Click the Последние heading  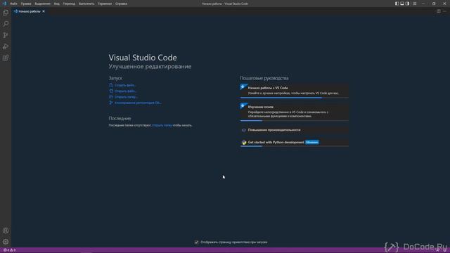point(120,118)
